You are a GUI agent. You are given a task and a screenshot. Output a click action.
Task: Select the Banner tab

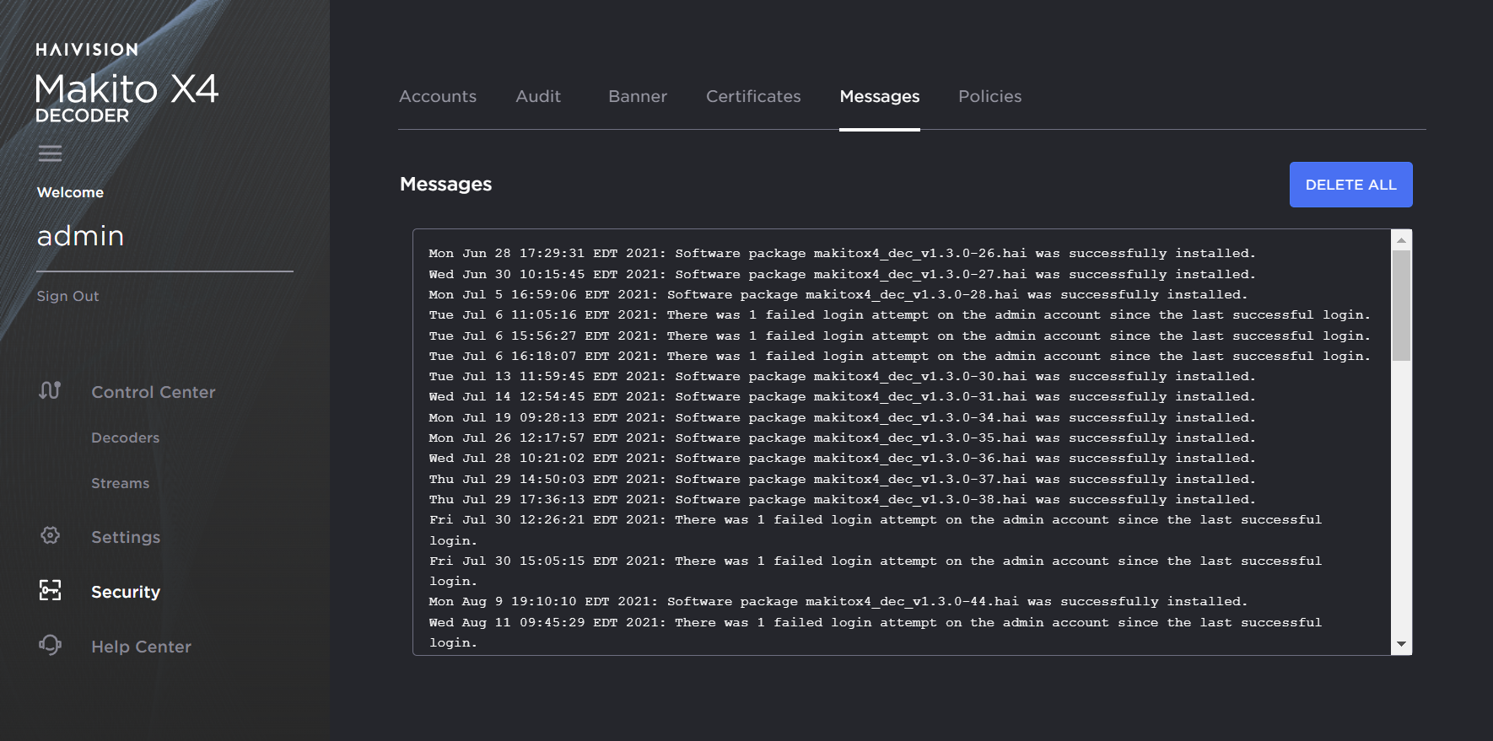tap(637, 97)
